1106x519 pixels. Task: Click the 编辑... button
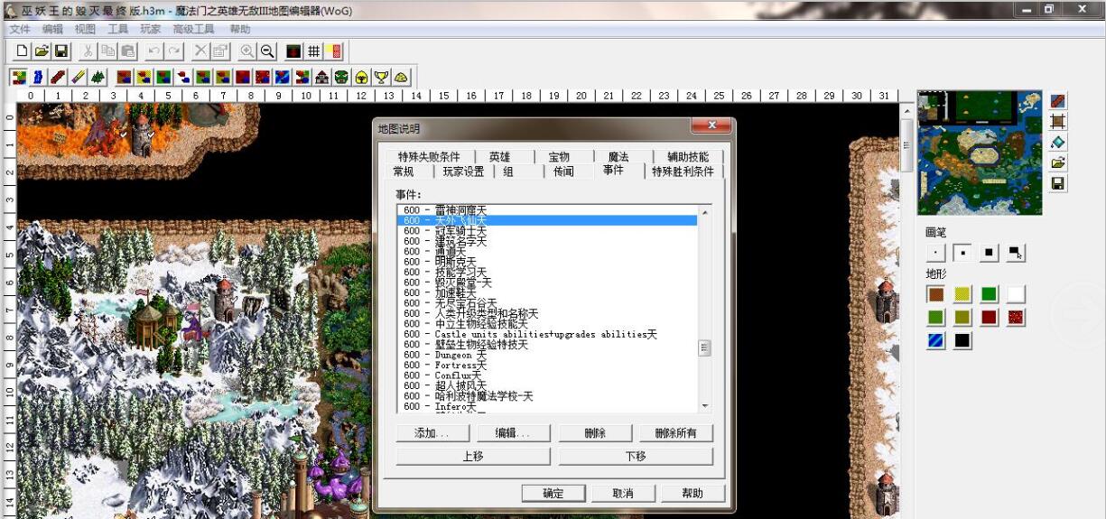click(513, 433)
